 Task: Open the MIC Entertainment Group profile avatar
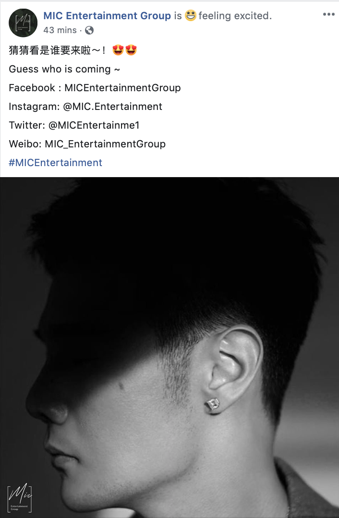click(x=23, y=23)
